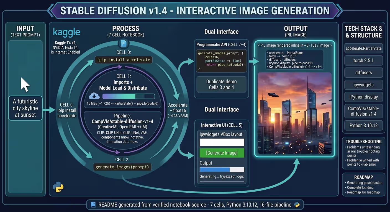390x212 pixels.
Task: Click the Kaggle logo
Action: (66, 32)
